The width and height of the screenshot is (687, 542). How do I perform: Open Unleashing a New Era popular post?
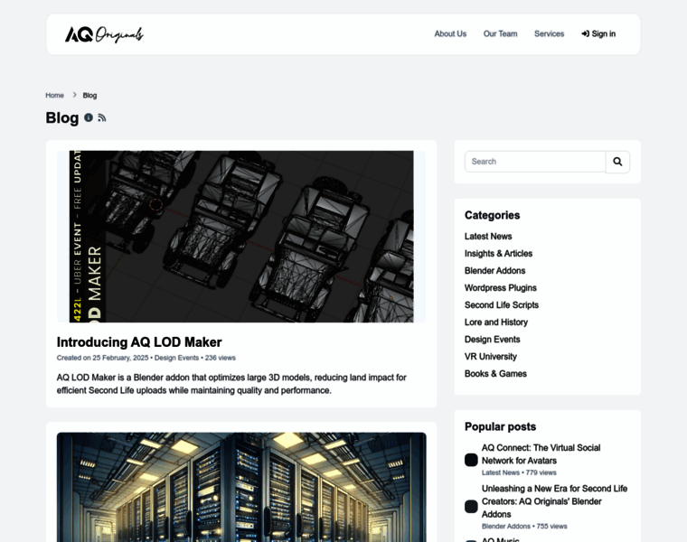[555, 501]
